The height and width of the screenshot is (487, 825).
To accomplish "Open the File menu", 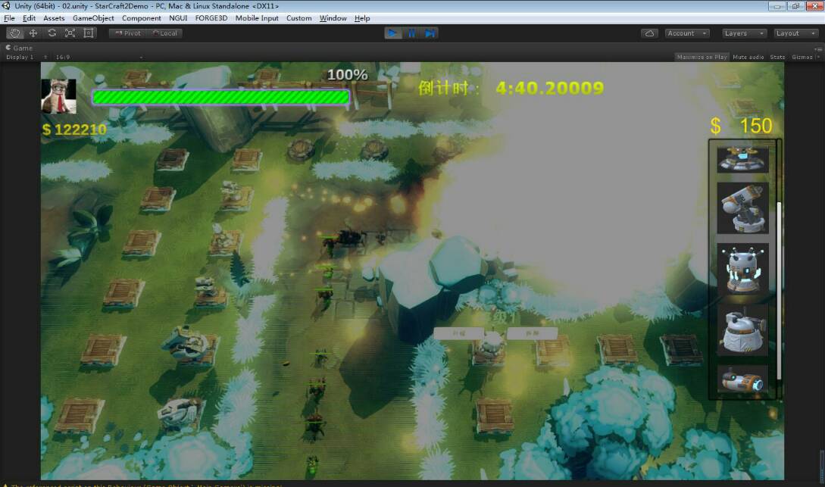I will pos(9,18).
